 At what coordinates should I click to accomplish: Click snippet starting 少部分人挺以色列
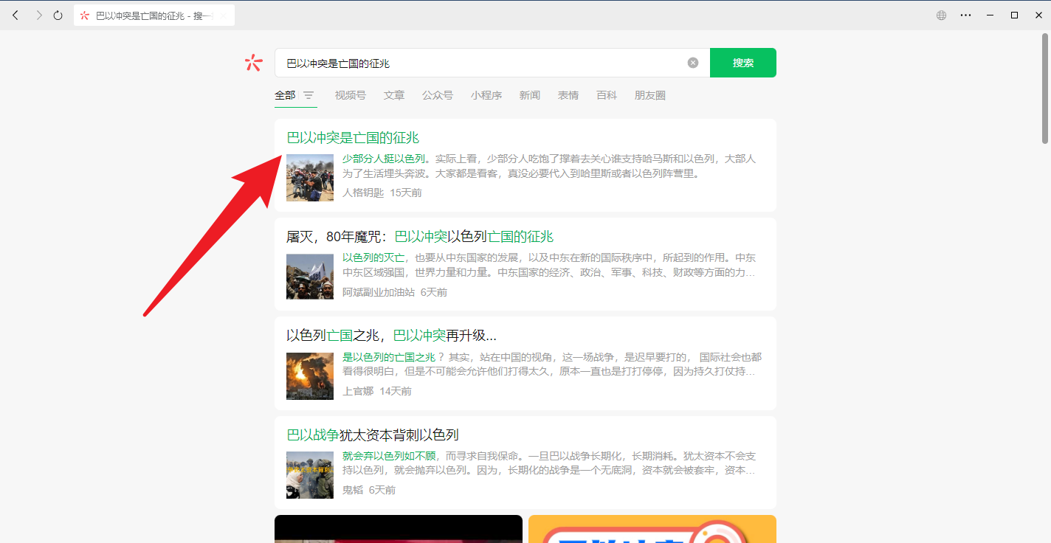point(549,166)
